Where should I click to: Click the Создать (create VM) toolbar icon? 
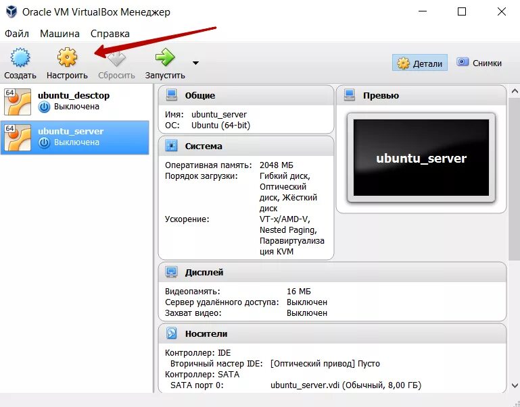coord(20,57)
